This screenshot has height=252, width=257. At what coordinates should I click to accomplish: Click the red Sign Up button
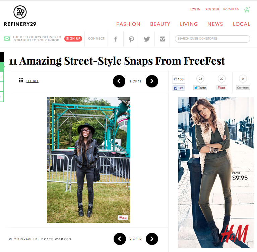coord(73,39)
